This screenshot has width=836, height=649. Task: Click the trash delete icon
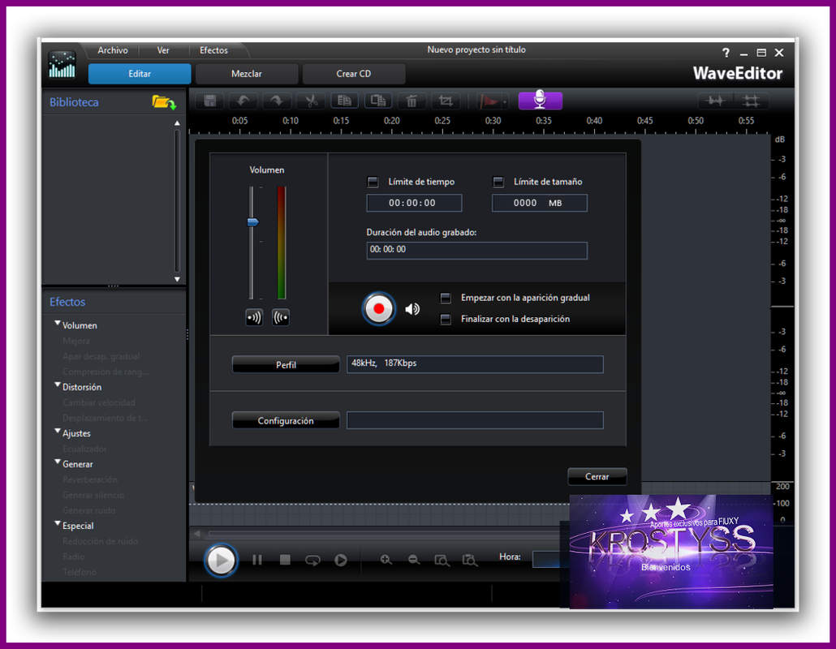pyautogui.click(x=412, y=101)
